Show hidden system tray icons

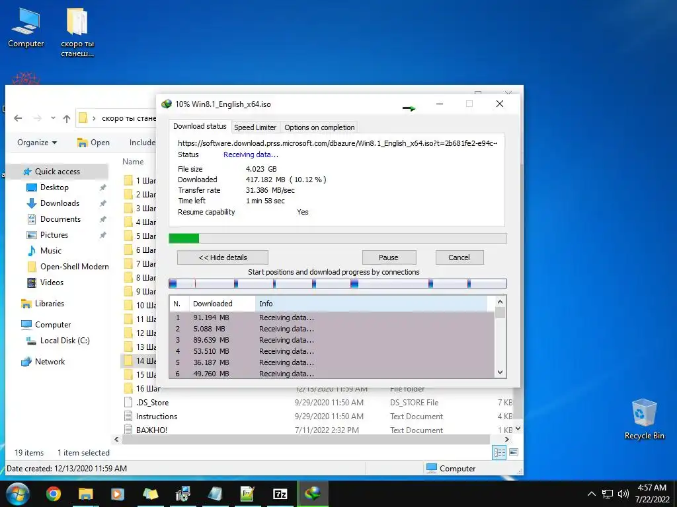coord(592,494)
